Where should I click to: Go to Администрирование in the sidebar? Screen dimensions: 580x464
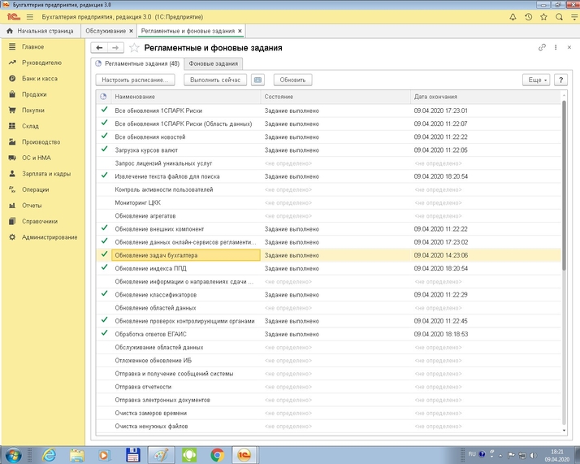pos(50,236)
